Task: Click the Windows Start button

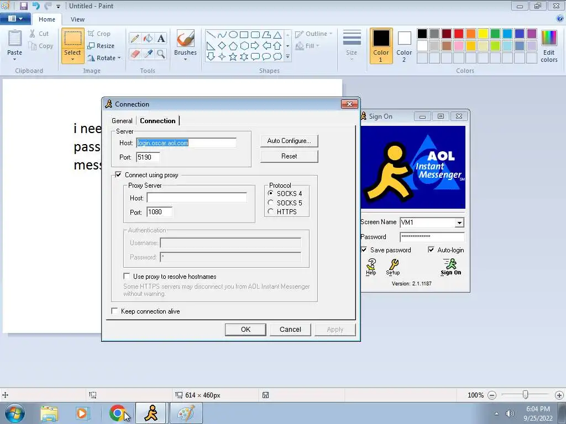Action: click(x=15, y=413)
